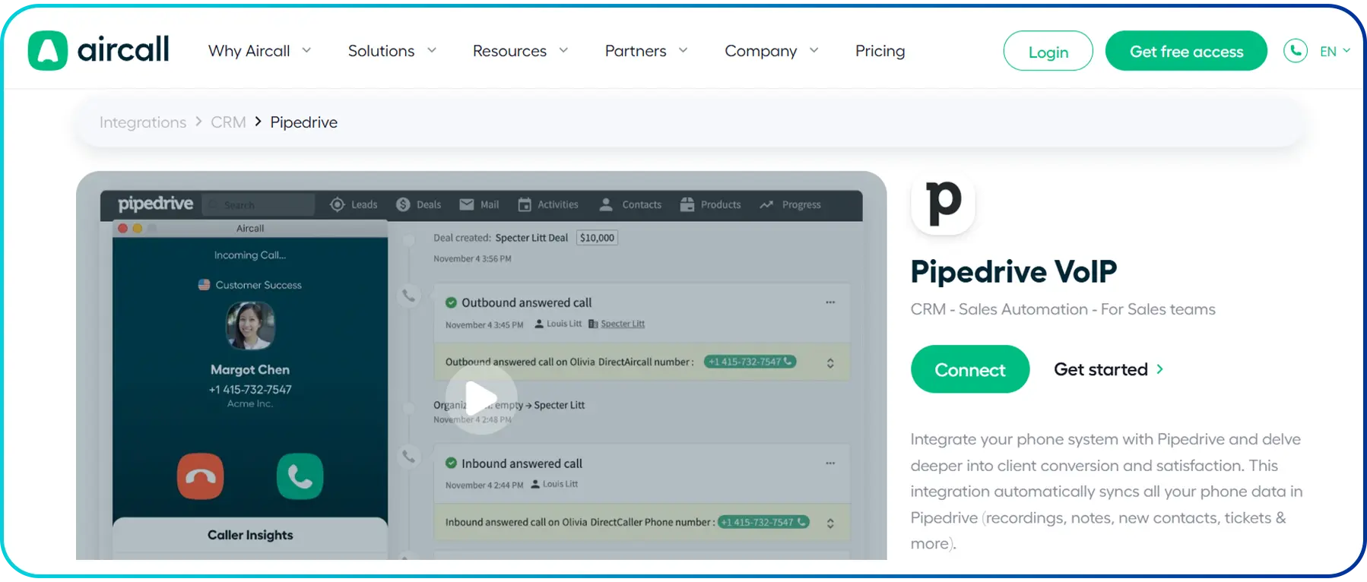1367x582 pixels.
Task: Expand the Company chevron
Action: pyautogui.click(x=814, y=50)
